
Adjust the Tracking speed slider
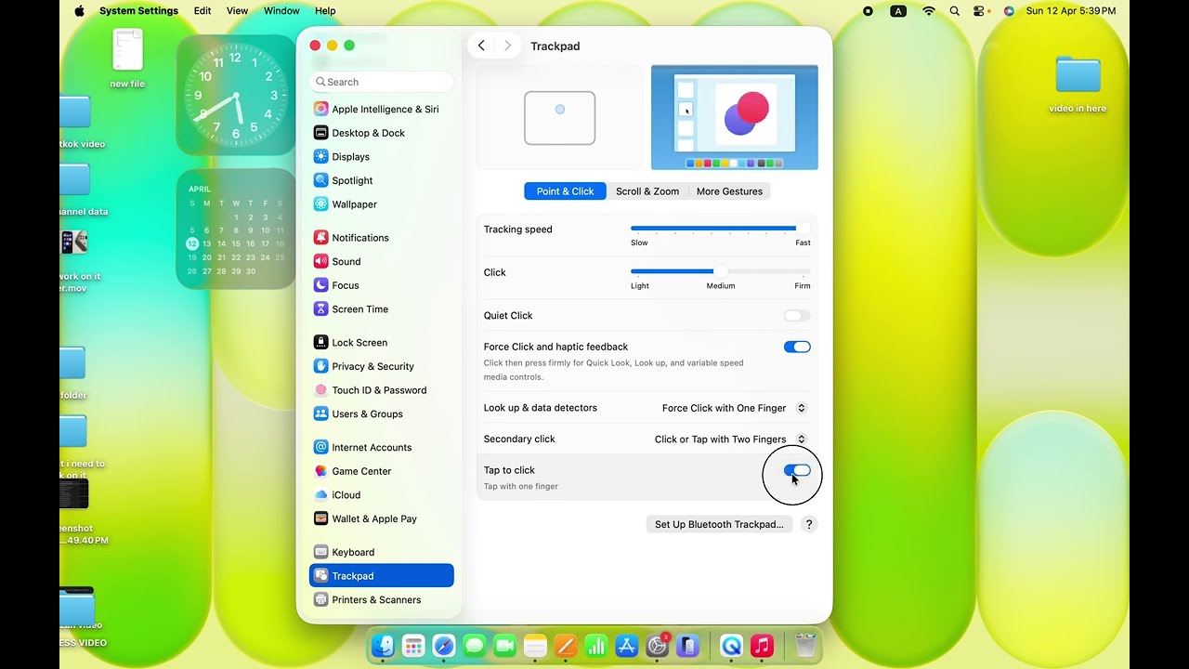tap(721, 229)
